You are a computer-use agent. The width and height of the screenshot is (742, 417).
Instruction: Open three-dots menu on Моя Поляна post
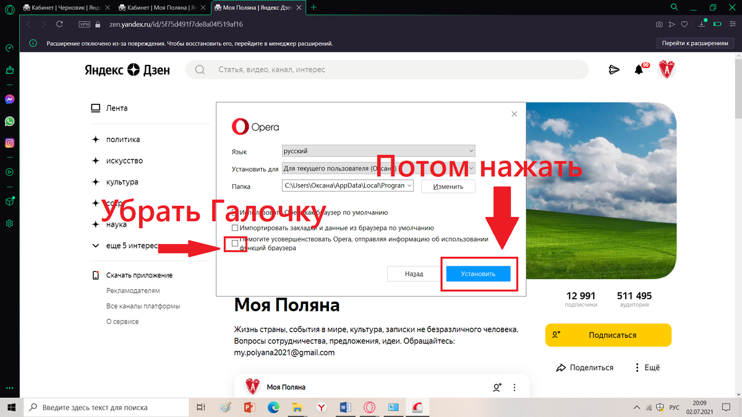click(514, 387)
